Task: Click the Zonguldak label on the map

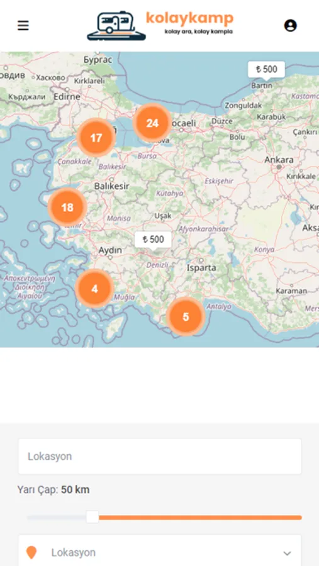Action: (x=243, y=106)
